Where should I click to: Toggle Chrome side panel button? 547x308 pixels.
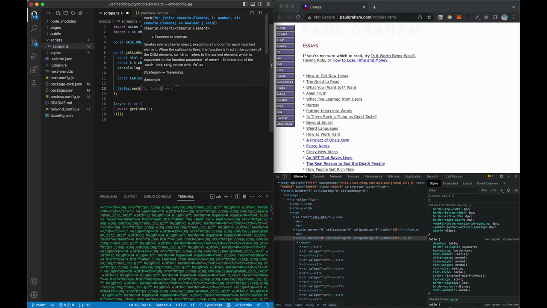pos(495,17)
